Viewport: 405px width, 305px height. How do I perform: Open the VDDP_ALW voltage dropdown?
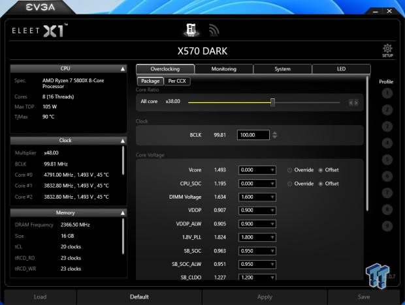[257, 224]
